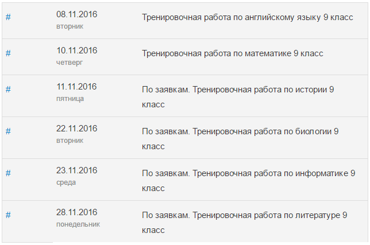Click the date 11.11.2016
The height and width of the screenshot is (245, 370).
[77, 87]
